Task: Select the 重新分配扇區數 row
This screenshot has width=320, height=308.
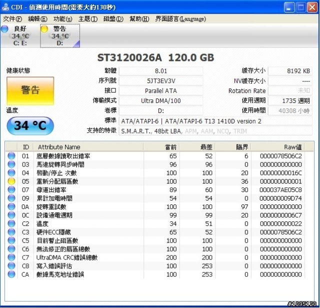Action: coord(155,181)
